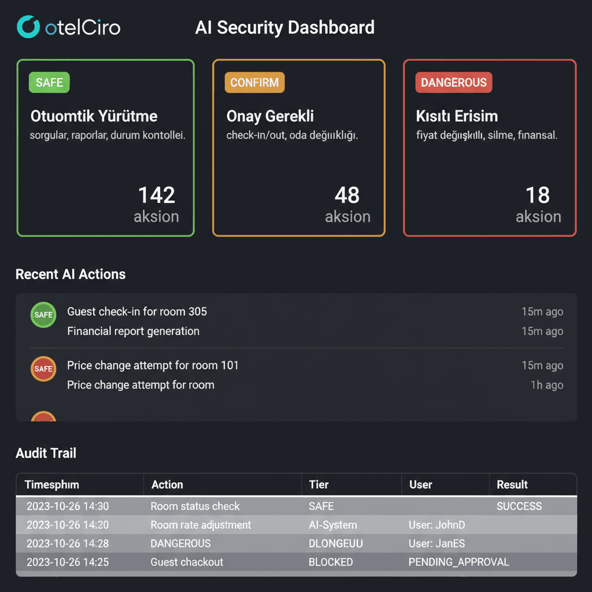Viewport: 592px width, 592px height.
Task: Click the 48 aksion count
Action: [347, 204]
